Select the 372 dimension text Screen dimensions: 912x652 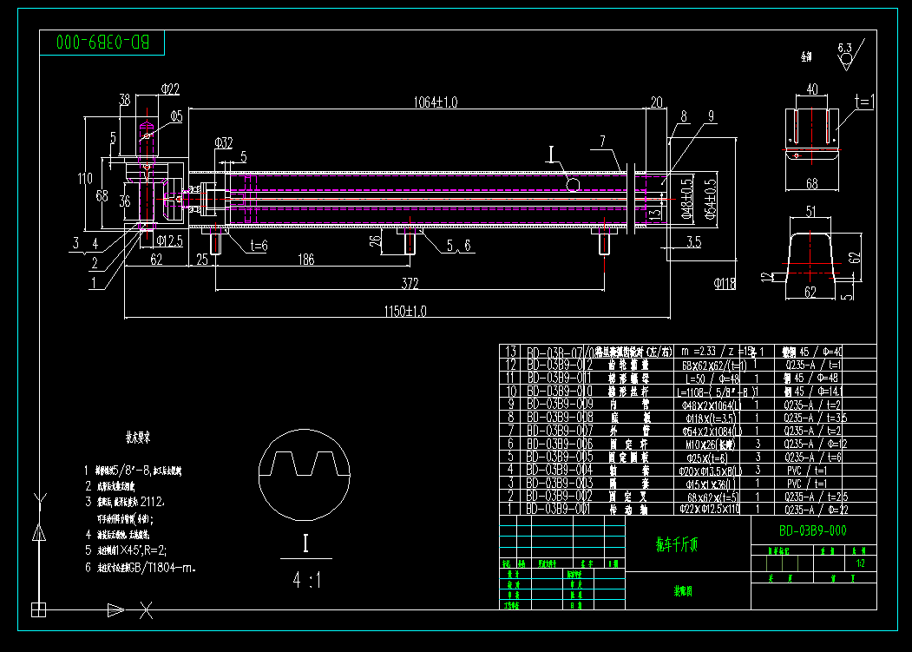click(410, 283)
